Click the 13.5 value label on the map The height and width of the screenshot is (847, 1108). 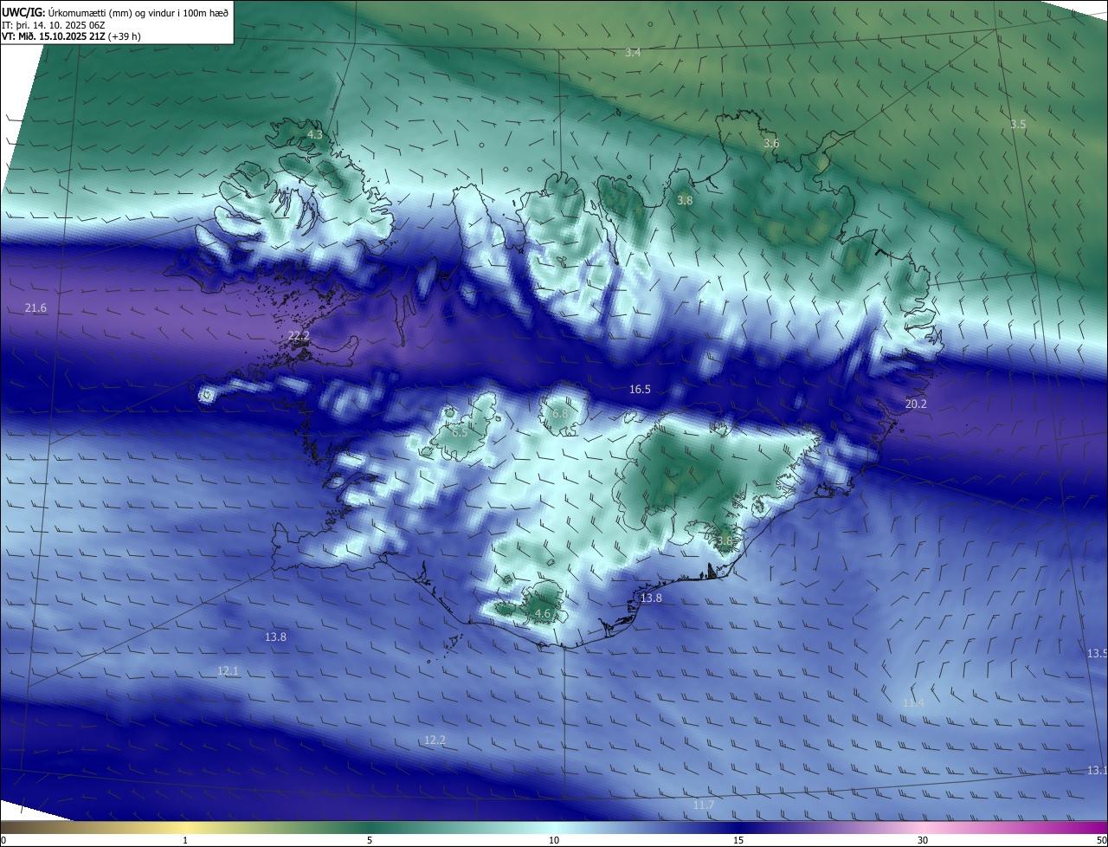point(1097,653)
